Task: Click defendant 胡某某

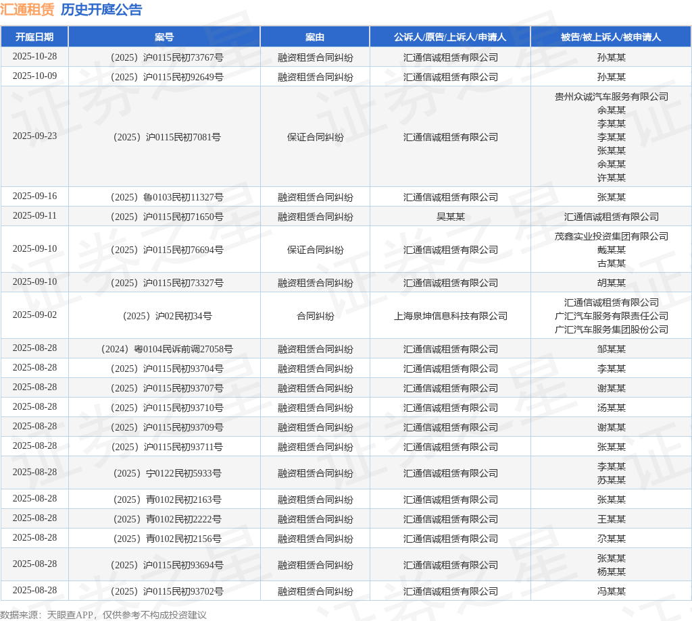Action: [x=611, y=283]
